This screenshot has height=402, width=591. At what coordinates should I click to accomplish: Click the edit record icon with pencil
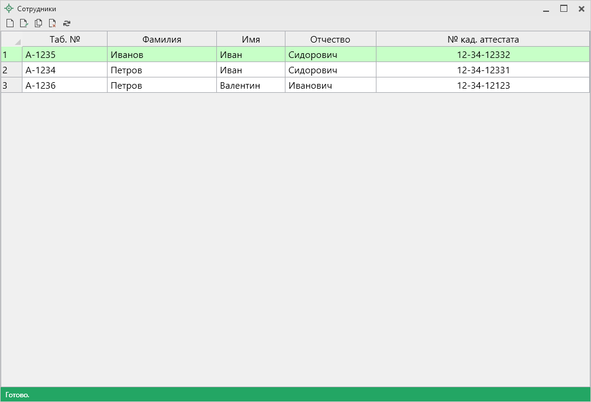[24, 24]
